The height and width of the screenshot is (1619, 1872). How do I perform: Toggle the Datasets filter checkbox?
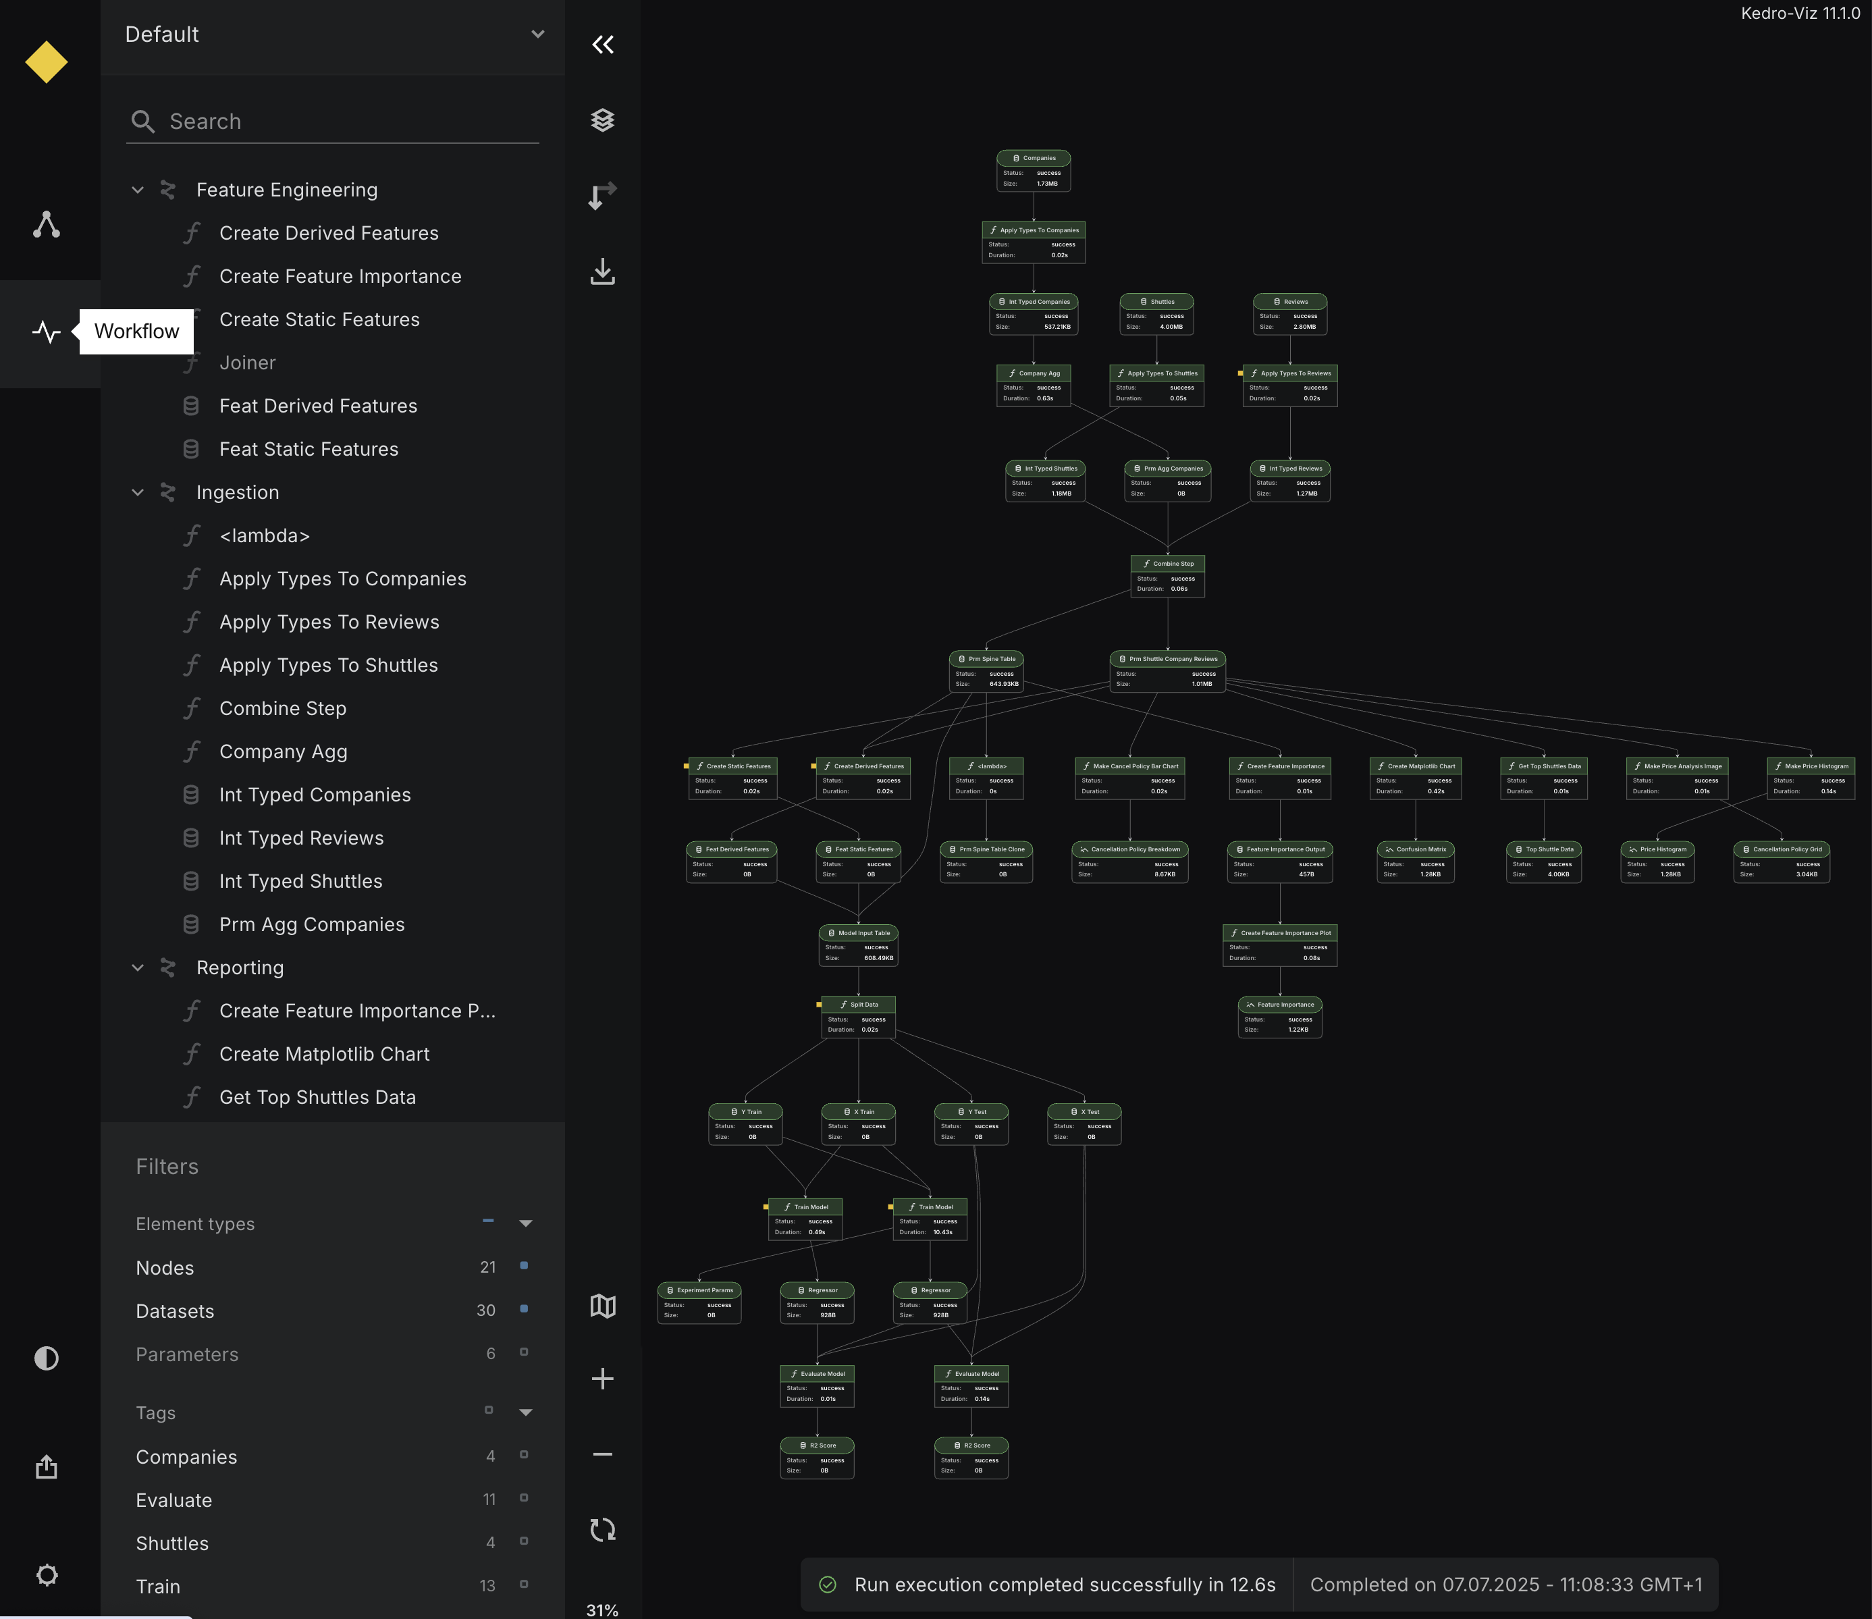(524, 1309)
